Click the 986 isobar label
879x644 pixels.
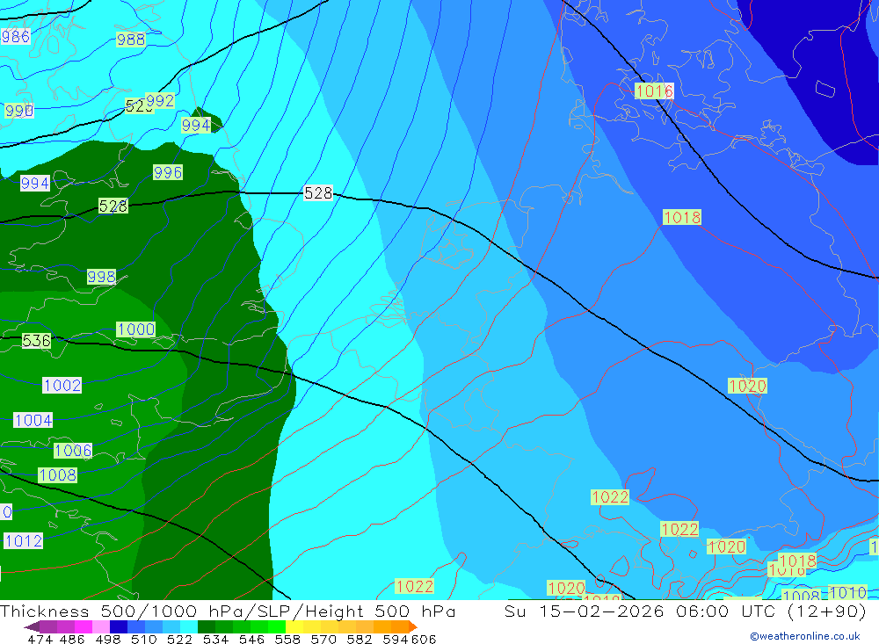15,37
